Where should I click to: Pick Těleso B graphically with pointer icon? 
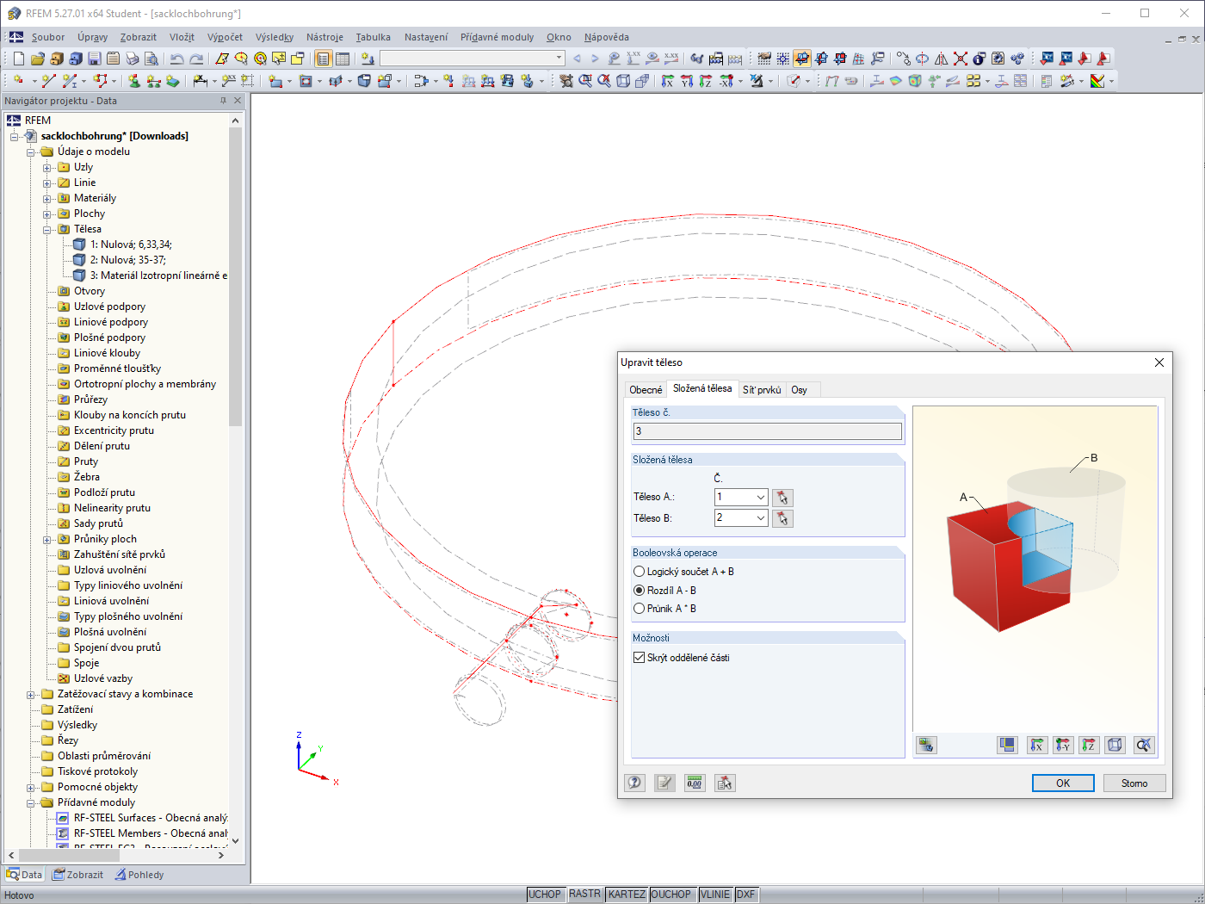tap(782, 518)
